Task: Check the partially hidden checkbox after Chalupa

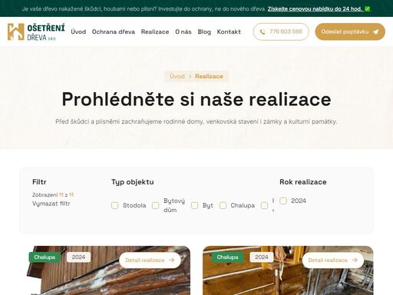Action: (264, 205)
